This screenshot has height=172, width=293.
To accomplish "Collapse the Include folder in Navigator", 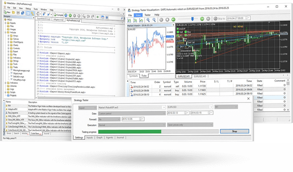I will [x=6, y=32].
